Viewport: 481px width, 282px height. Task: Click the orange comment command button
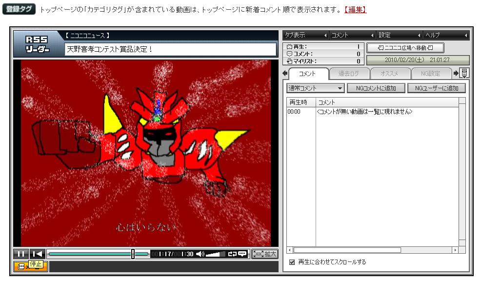(x=31, y=266)
